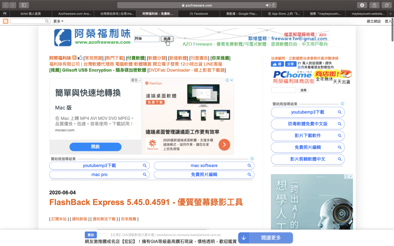Open the 刊登廣告 link
Screen dimensions: 394x246
point(199,58)
